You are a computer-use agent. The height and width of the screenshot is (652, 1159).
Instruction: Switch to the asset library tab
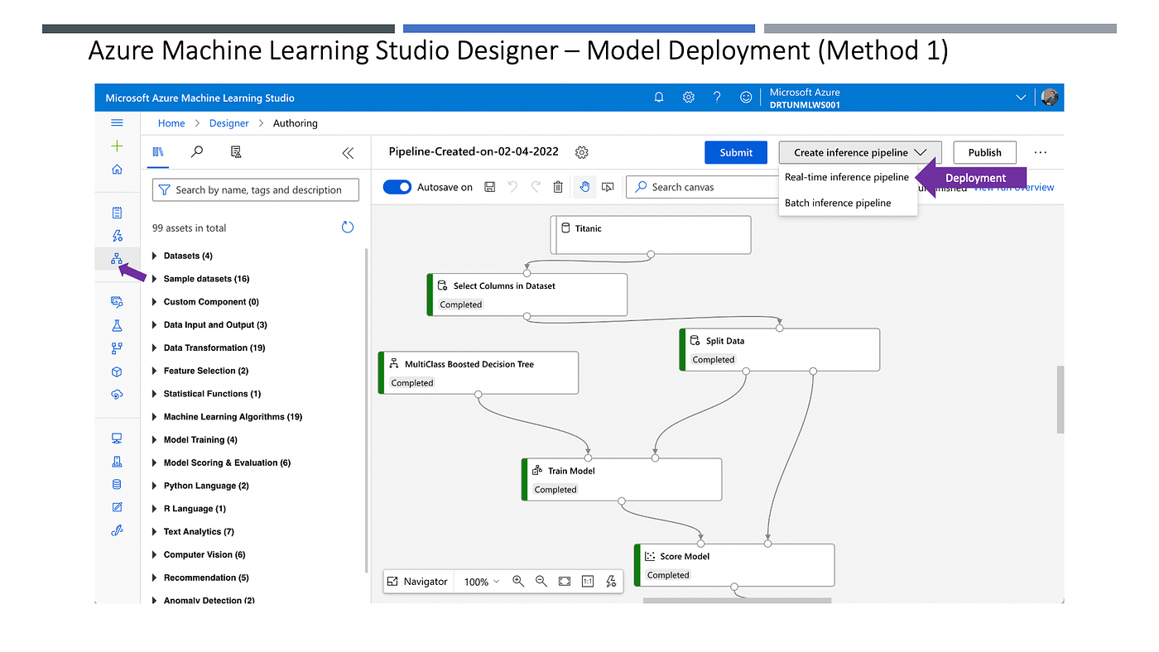click(x=158, y=152)
